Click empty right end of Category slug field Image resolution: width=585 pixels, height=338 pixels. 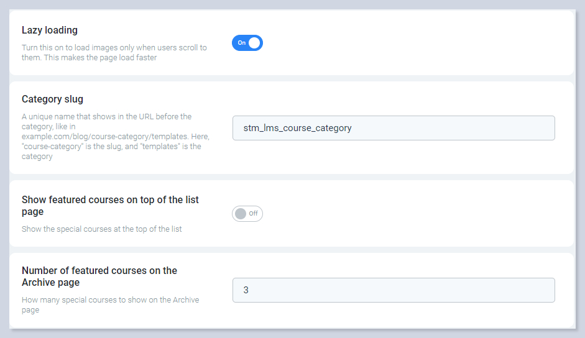coord(528,128)
